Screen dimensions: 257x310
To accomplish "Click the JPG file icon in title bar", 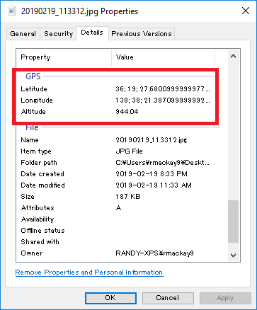I will (11, 11).
